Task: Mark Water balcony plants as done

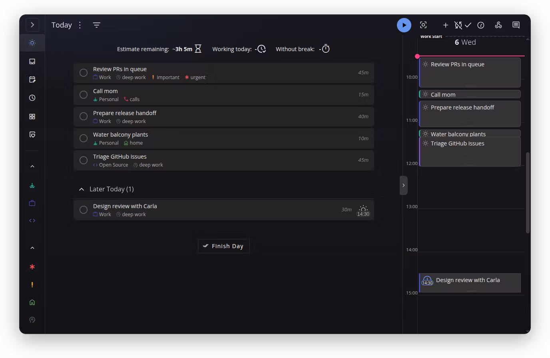Action: (x=84, y=138)
